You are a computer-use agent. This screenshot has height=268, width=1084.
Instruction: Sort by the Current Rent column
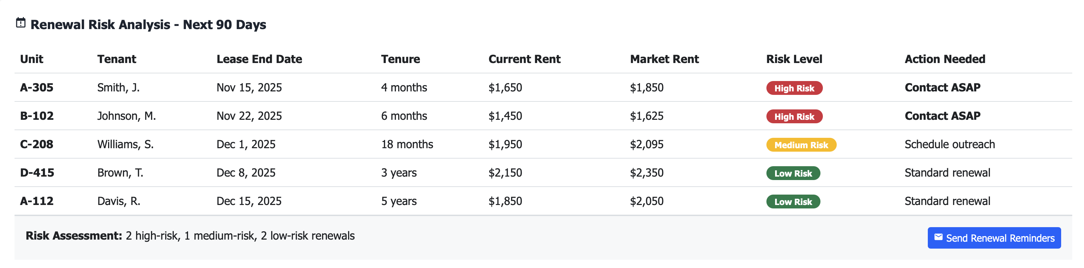[x=524, y=59]
